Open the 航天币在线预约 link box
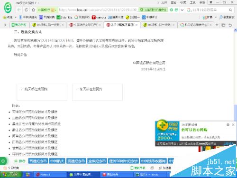Image resolution: width=237 pixels, height=178 pixels. pos(42,92)
